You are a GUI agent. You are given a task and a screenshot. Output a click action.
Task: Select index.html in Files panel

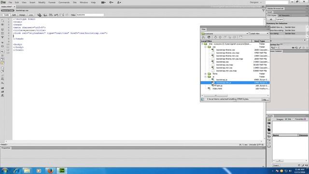pos(217,88)
